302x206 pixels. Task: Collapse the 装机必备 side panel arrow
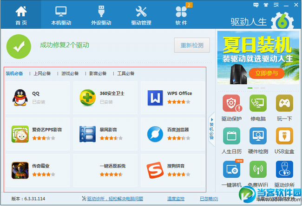click(212, 130)
